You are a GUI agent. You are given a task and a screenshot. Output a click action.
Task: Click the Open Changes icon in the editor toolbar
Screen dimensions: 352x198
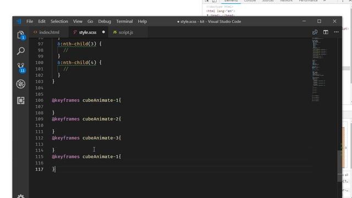[x=315, y=32]
